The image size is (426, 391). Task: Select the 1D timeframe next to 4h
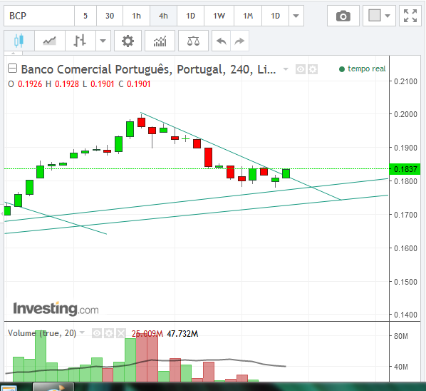pyautogui.click(x=190, y=16)
